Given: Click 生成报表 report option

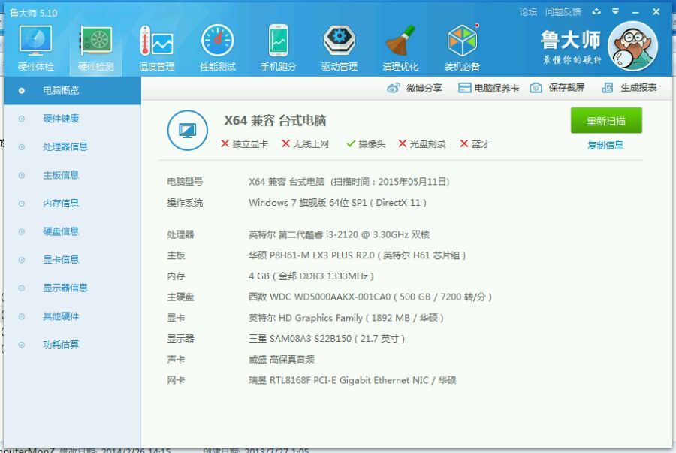Looking at the screenshot, I should [x=629, y=88].
